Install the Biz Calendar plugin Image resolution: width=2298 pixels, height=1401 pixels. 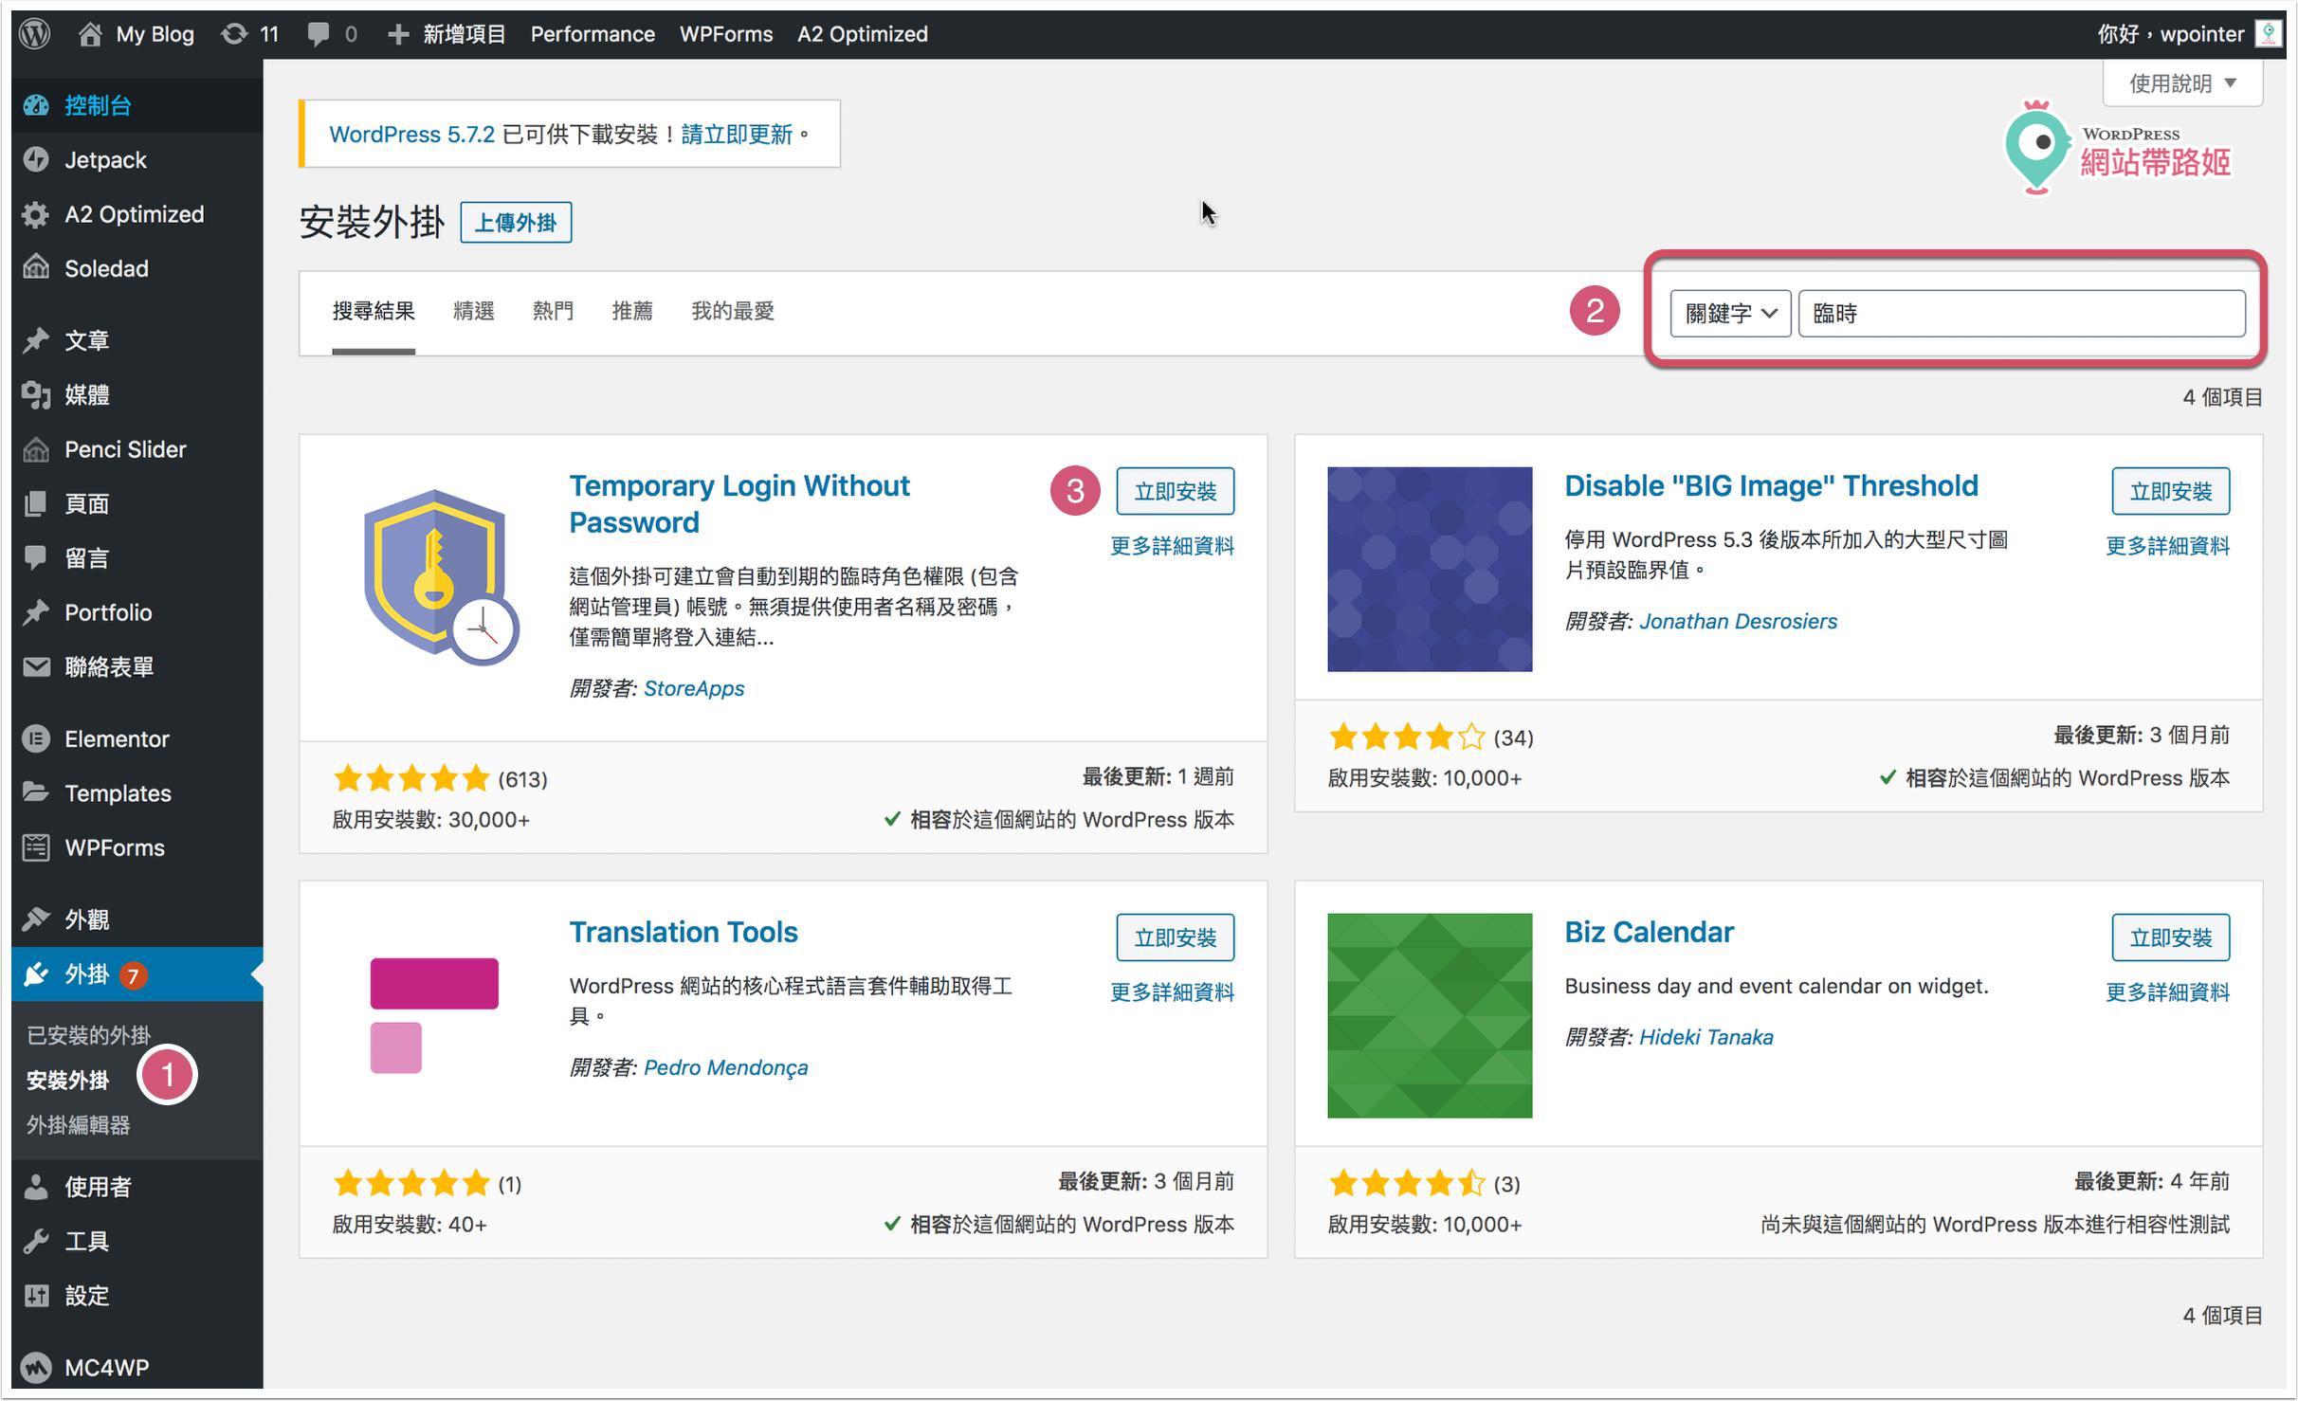tap(2171, 937)
